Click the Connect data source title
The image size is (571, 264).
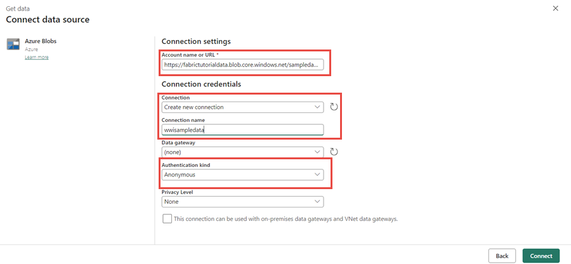click(48, 20)
